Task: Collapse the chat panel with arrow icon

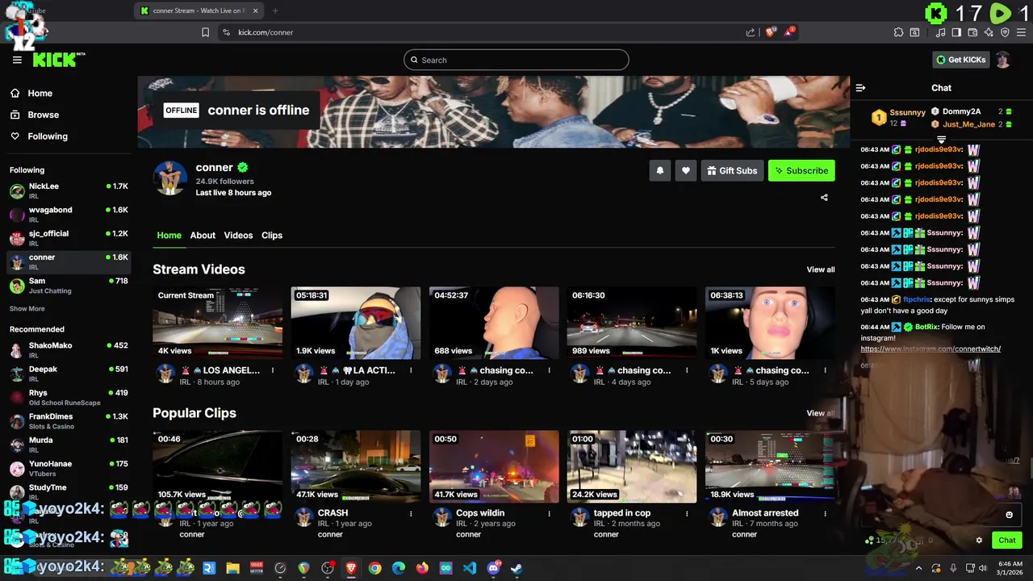Action: pyautogui.click(x=860, y=88)
